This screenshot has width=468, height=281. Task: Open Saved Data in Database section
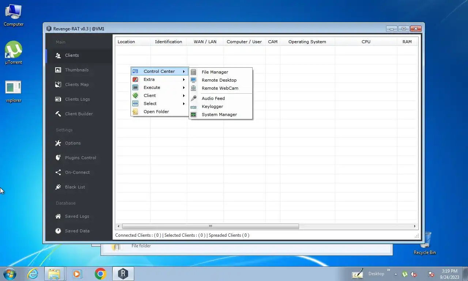click(79, 231)
